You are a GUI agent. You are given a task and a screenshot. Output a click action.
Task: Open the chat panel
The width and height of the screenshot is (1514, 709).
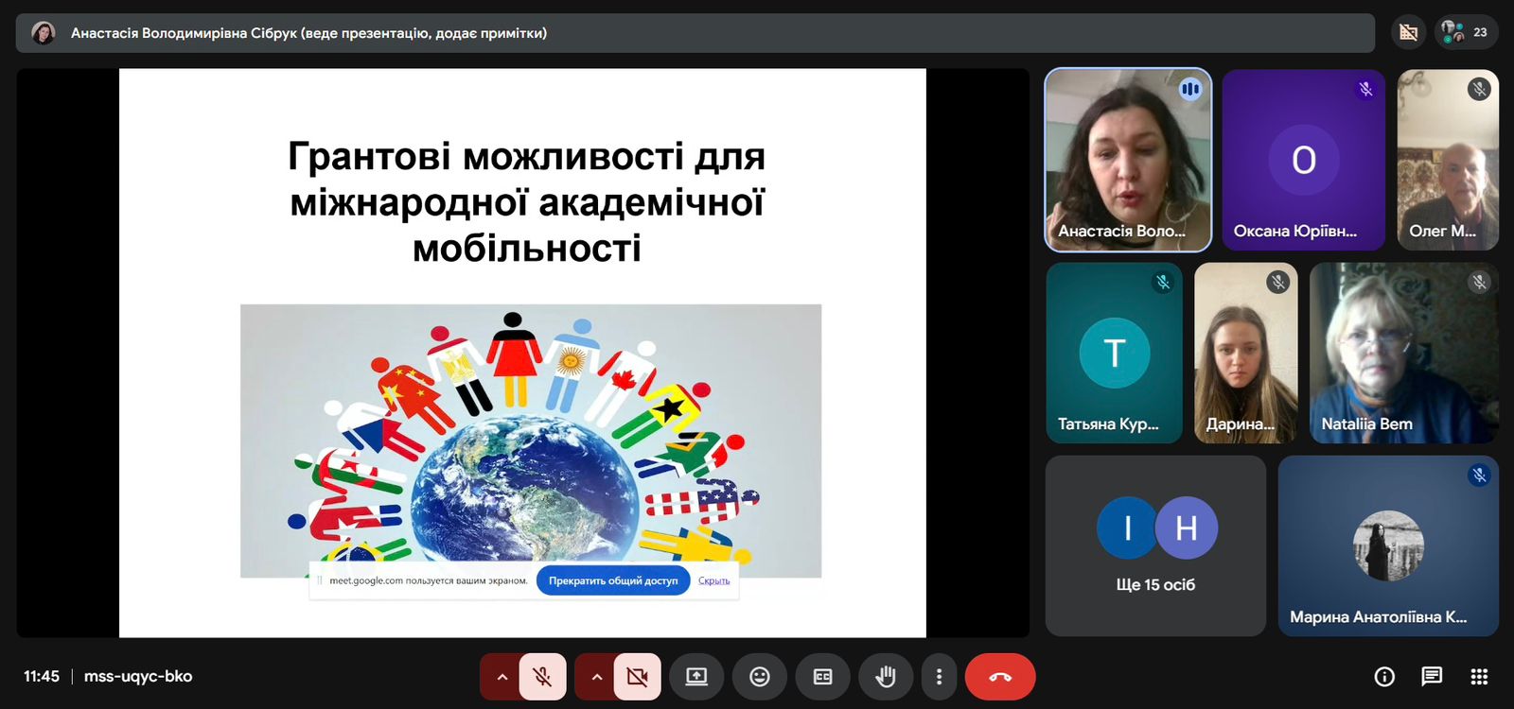[x=1432, y=677]
